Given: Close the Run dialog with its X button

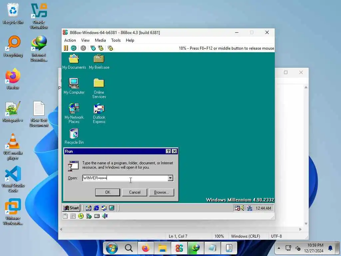Looking at the screenshot, I should [x=174, y=151].
